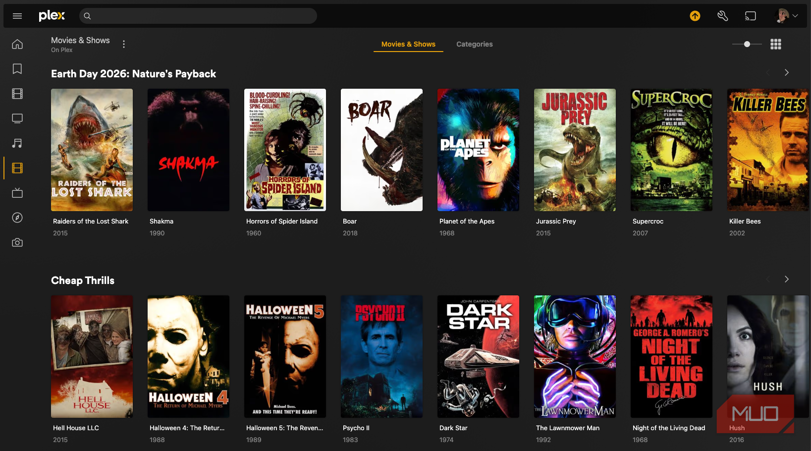Open the hamburger navigation menu
The image size is (811, 451).
[x=17, y=16]
